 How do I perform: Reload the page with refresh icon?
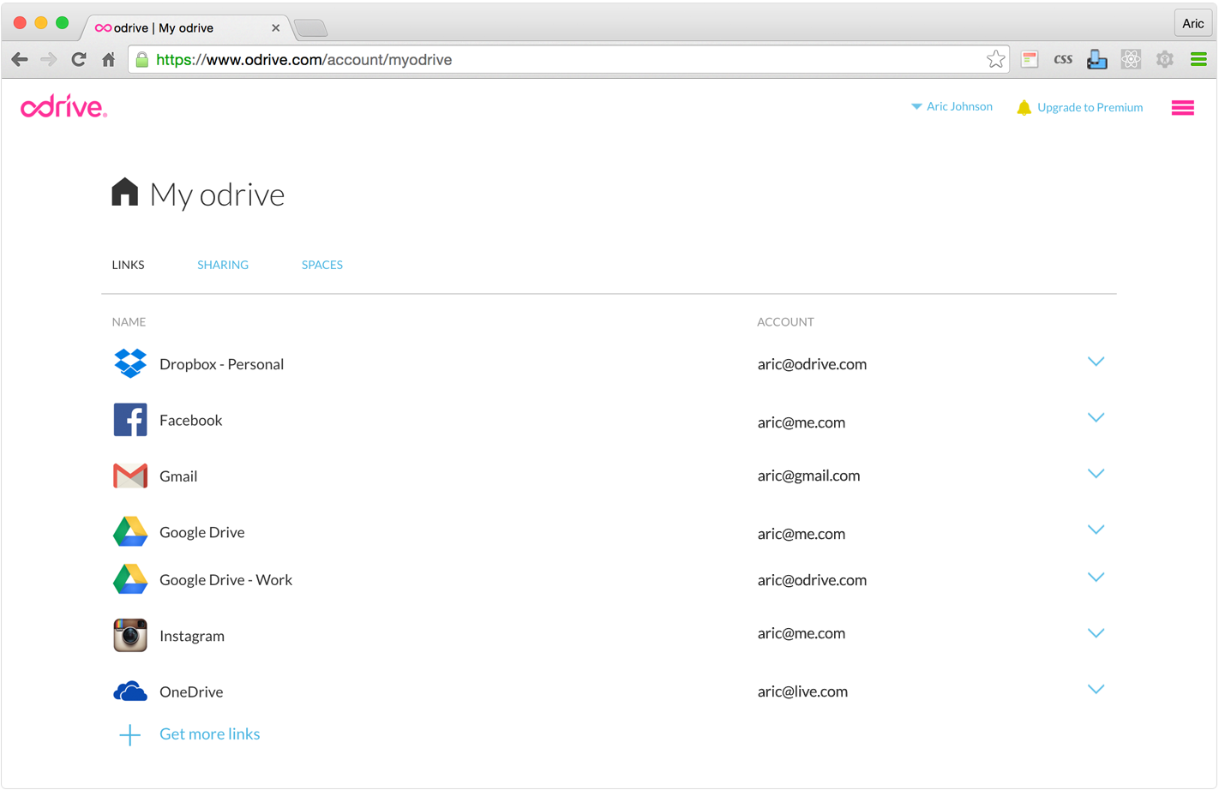(79, 59)
